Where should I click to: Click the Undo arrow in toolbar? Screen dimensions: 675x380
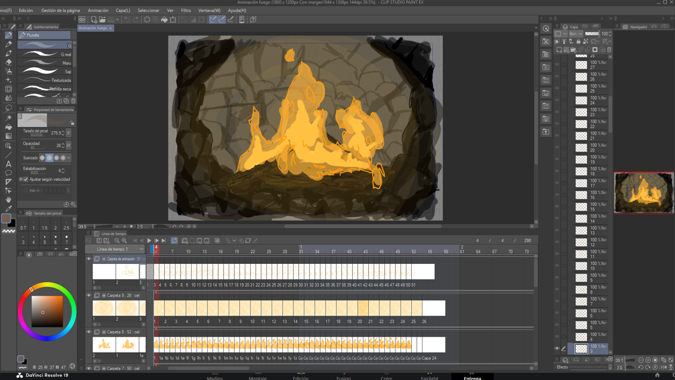point(127,19)
